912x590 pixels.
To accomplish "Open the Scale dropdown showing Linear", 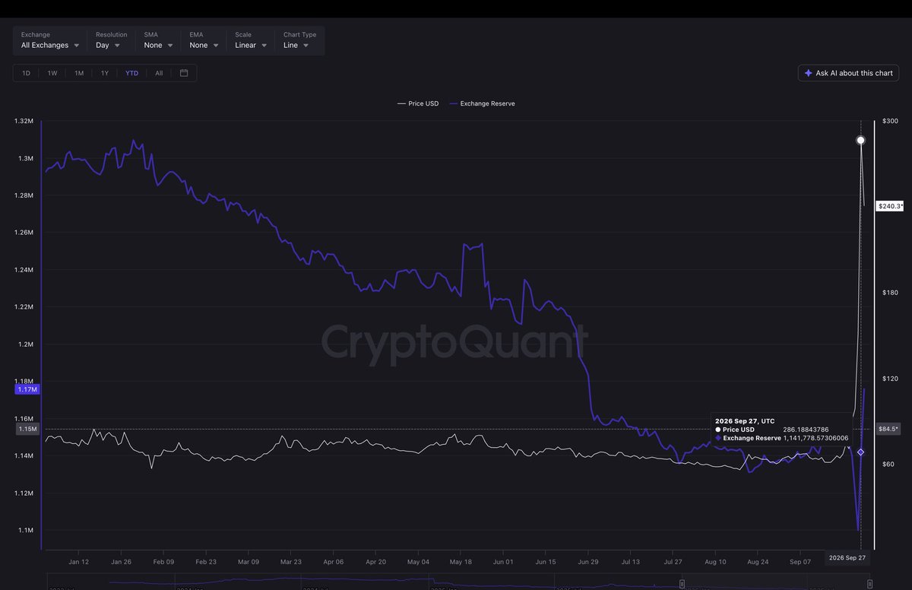I will 251,40.
